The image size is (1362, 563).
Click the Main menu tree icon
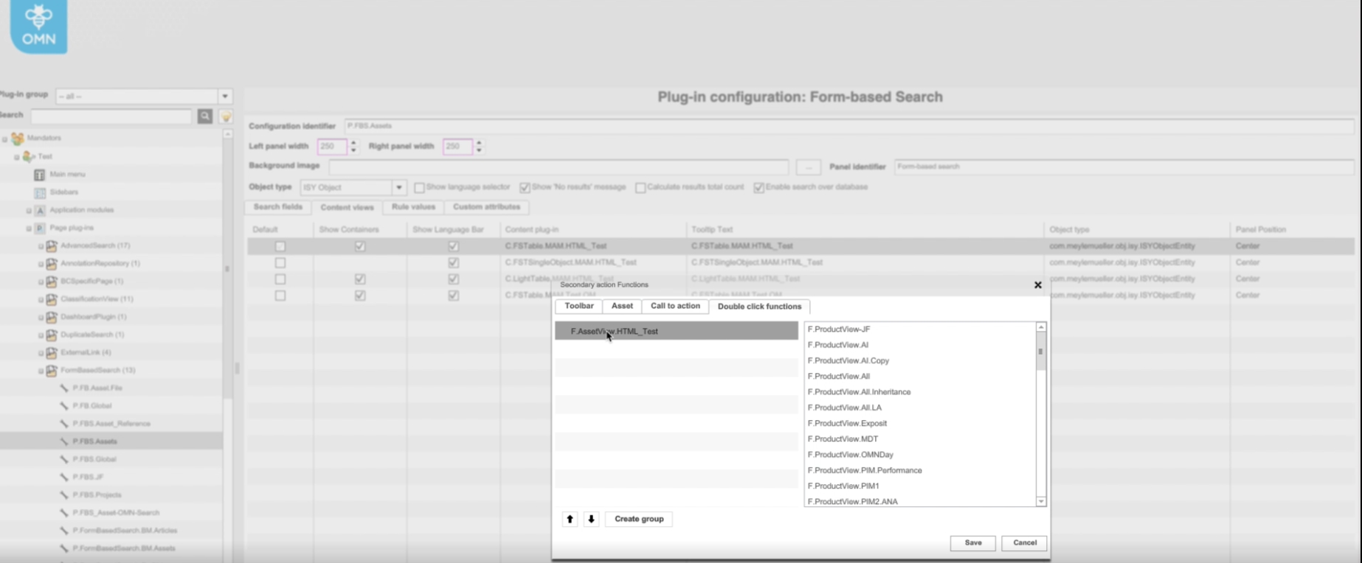pyautogui.click(x=40, y=175)
